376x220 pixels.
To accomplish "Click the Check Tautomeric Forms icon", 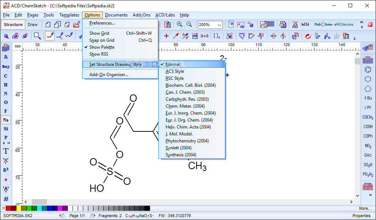I will click(317, 36).
